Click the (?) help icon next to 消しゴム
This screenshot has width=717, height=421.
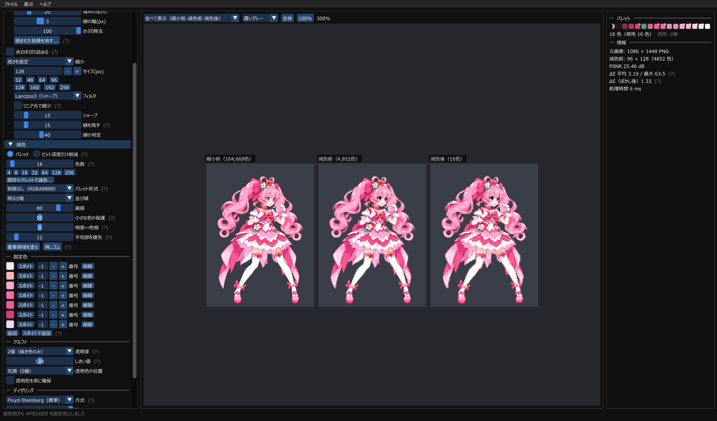click(x=68, y=247)
